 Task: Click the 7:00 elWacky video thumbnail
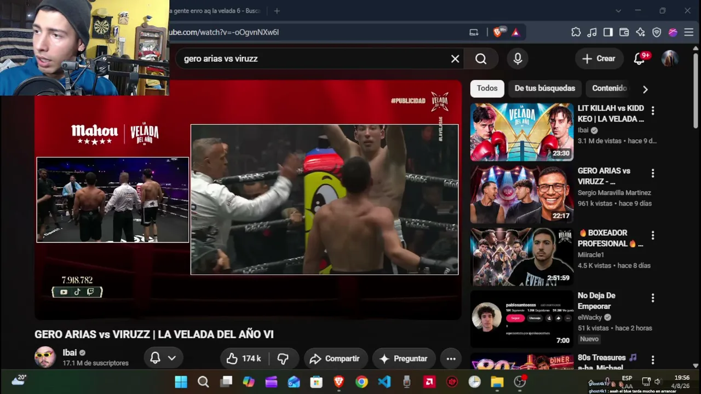coord(522,319)
